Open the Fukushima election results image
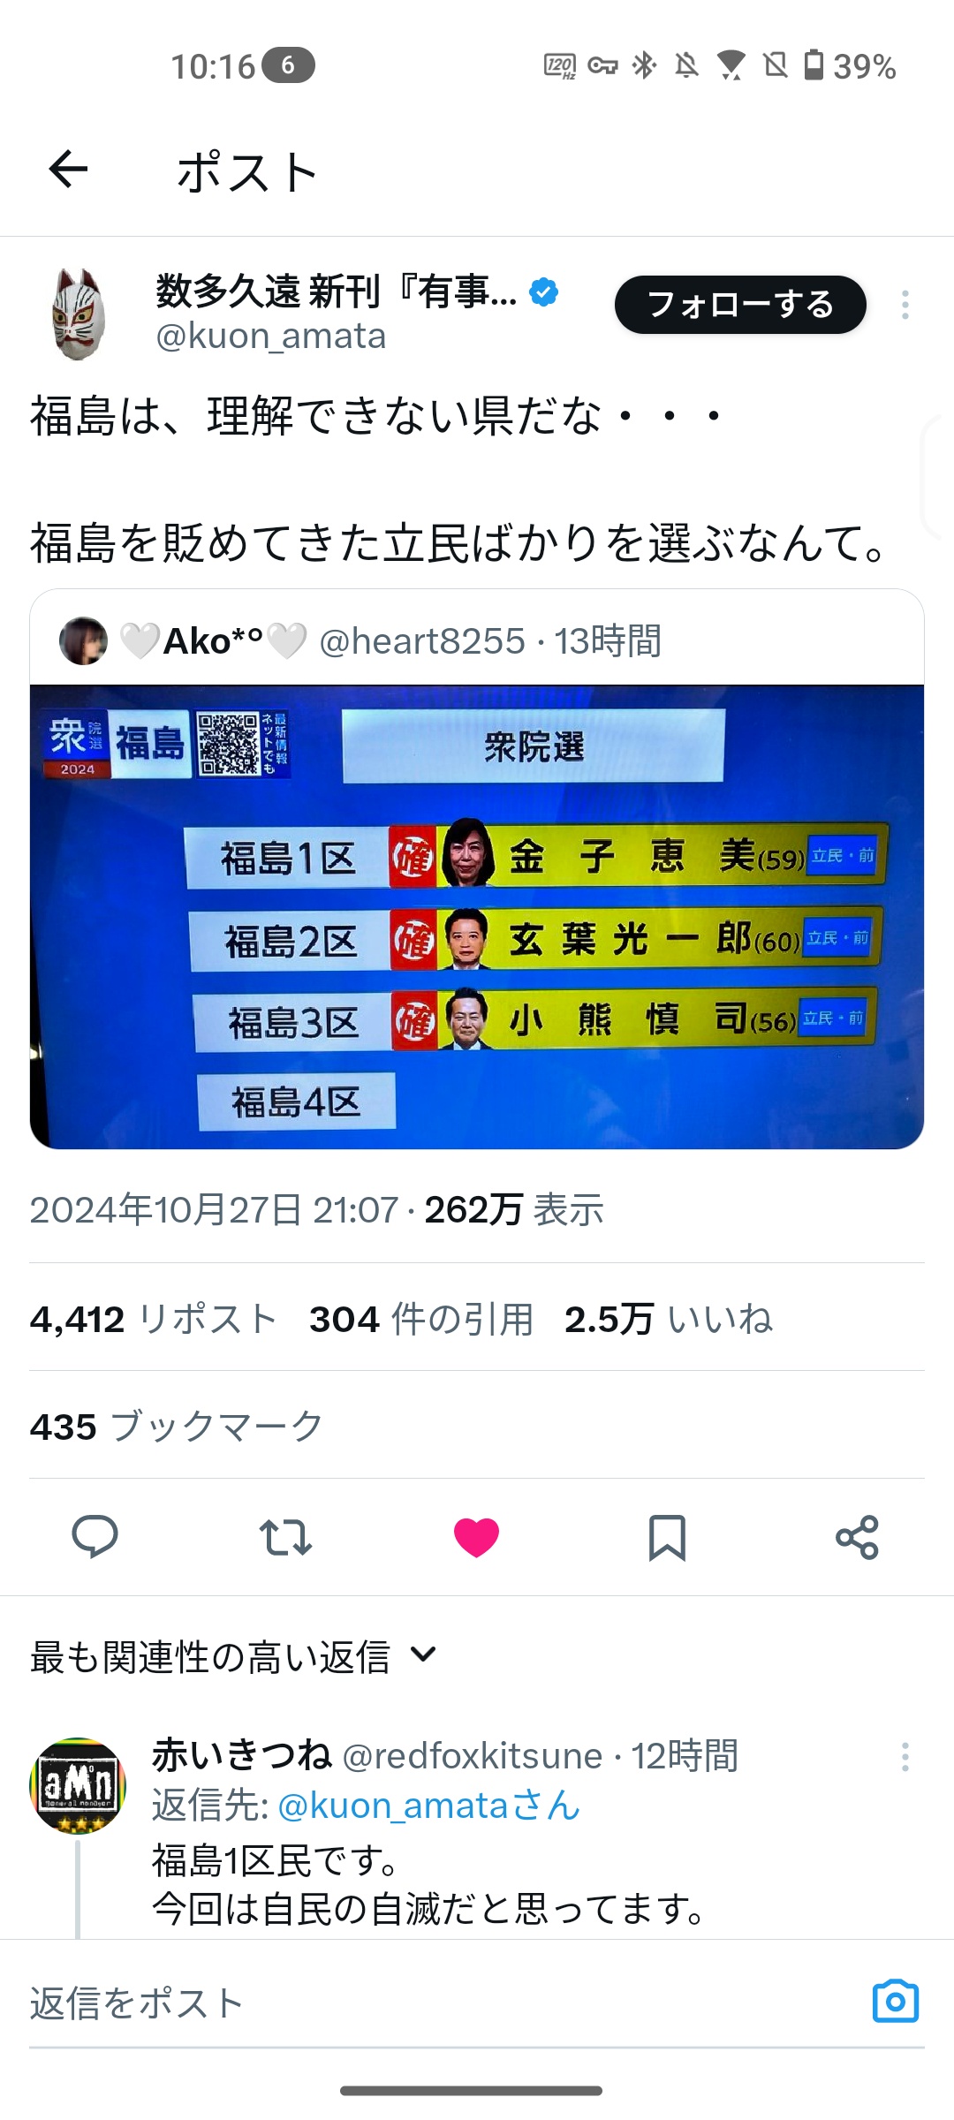 click(x=477, y=917)
